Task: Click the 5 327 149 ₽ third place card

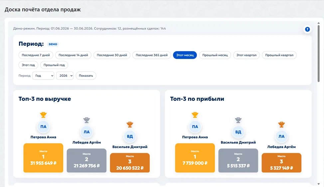Action: (281, 163)
